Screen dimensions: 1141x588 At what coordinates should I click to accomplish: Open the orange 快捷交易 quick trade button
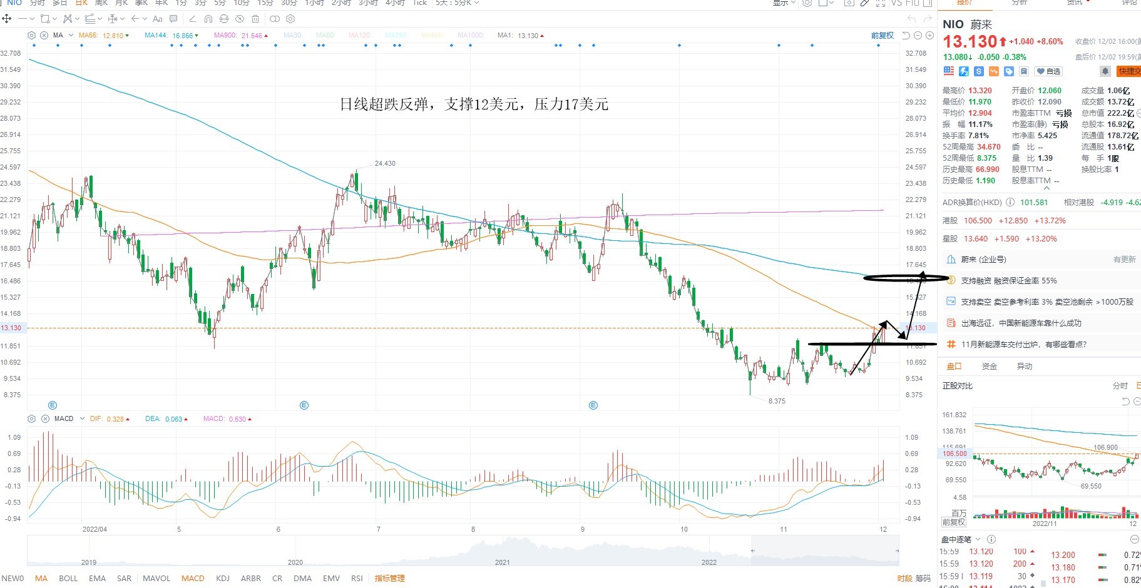1129,71
